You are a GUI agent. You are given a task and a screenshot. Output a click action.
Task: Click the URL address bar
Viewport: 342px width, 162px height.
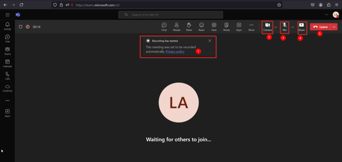pos(167,5)
